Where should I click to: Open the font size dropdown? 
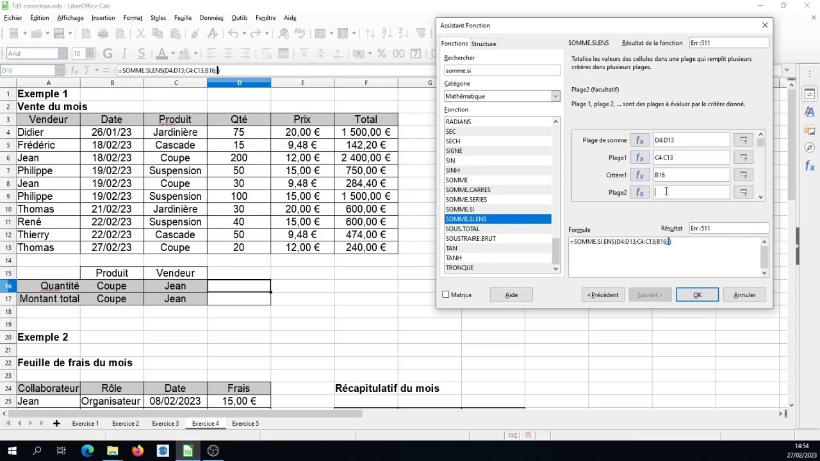[x=90, y=54]
